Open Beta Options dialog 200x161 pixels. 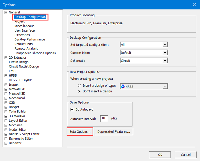[x=80, y=132]
